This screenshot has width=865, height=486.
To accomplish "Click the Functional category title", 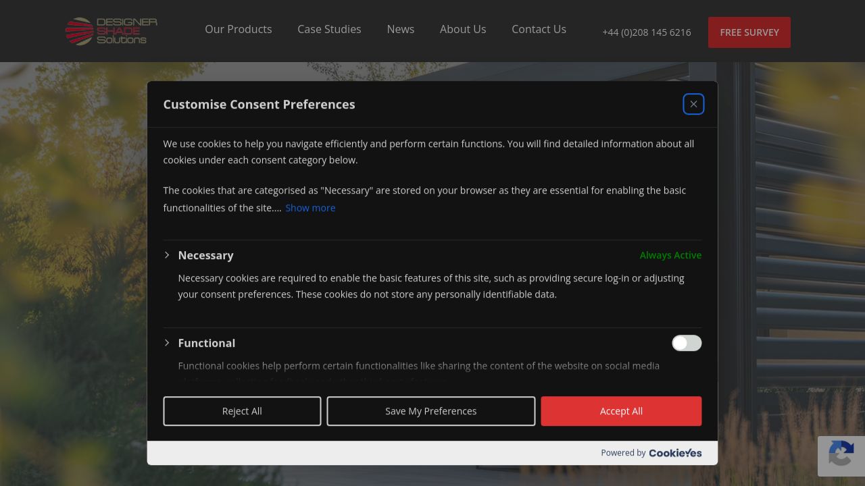I will (207, 343).
